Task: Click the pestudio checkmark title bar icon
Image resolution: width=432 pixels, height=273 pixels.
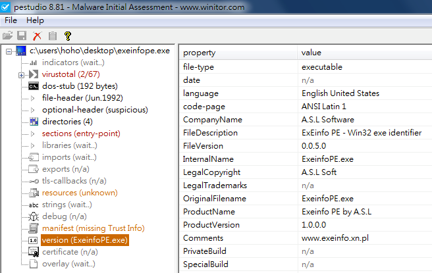Action: [x=5, y=7]
